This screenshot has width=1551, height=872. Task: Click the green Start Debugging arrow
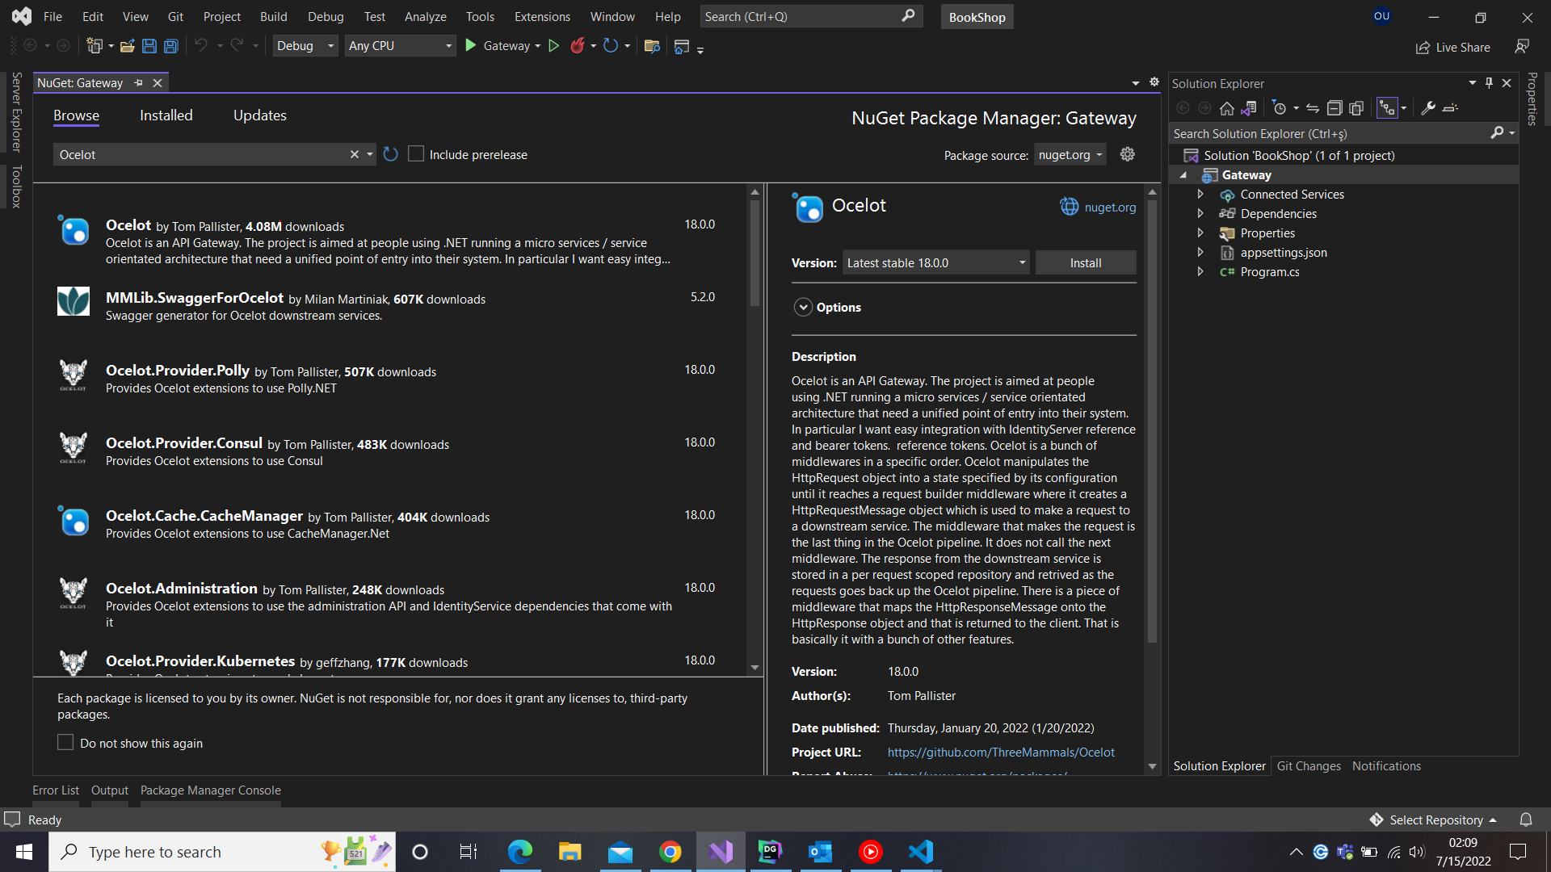tap(471, 46)
